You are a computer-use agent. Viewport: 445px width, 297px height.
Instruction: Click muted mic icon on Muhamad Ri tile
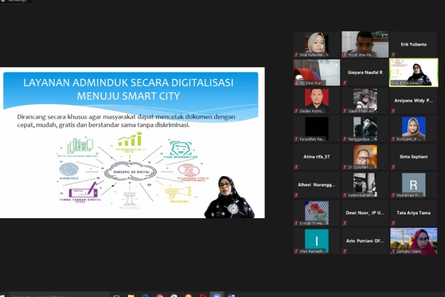393,195
